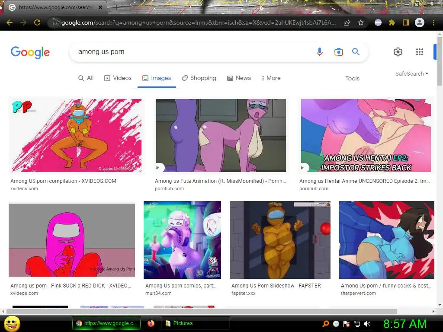443x332 pixels.
Task: Go back to the previous page
Action: (x=10, y=22)
